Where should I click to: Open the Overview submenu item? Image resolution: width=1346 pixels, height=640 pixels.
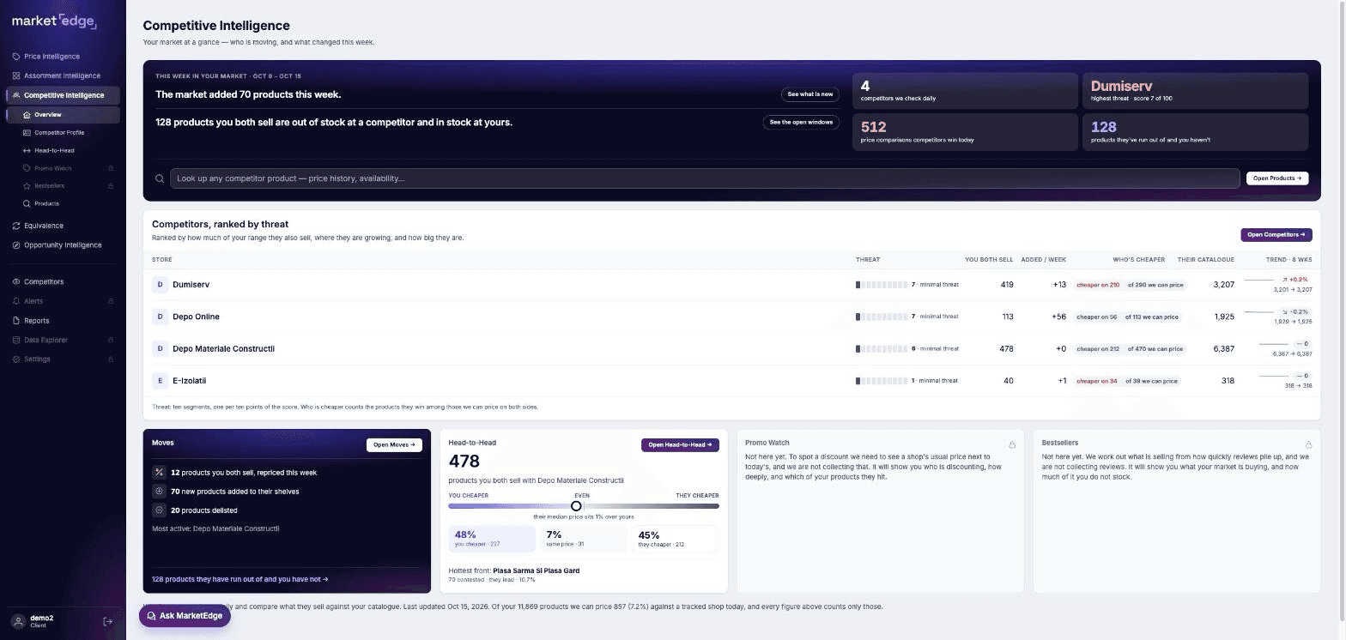tap(63, 115)
